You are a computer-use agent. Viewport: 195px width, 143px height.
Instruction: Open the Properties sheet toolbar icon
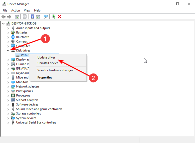tap(25, 16)
